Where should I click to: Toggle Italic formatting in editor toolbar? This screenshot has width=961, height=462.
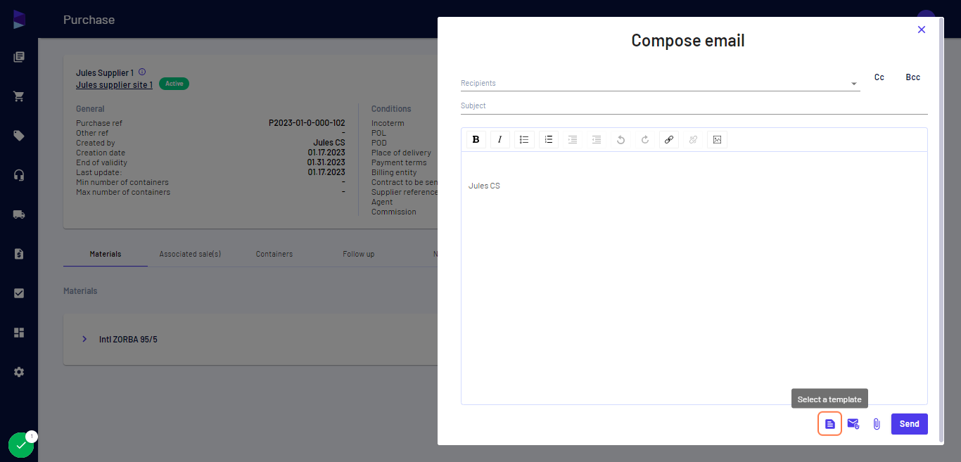500,139
